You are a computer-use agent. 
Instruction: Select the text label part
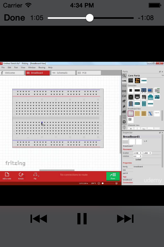point(157,113)
